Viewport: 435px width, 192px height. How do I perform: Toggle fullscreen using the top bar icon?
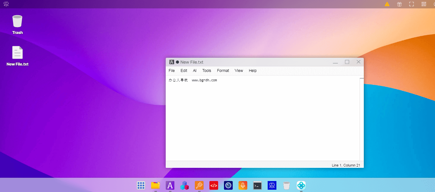411,4
